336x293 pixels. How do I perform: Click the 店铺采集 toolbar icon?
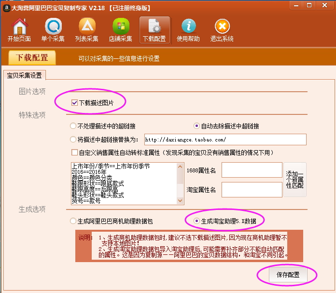point(120,30)
